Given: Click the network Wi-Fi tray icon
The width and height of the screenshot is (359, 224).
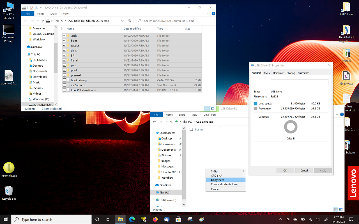Looking at the screenshot, I should (310, 219).
